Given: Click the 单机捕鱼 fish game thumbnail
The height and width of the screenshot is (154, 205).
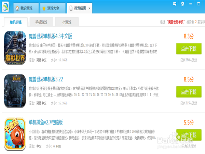Looking at the screenshot, I should tap(15, 134).
